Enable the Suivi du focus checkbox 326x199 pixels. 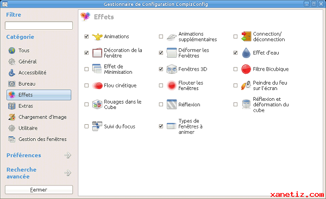tap(86, 126)
